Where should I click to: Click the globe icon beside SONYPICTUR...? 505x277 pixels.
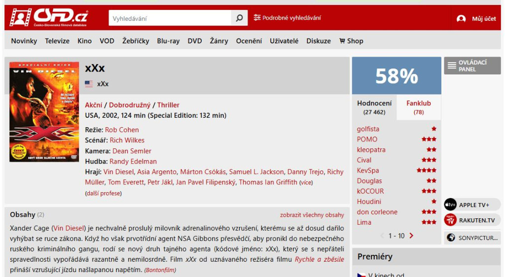coord(451,238)
